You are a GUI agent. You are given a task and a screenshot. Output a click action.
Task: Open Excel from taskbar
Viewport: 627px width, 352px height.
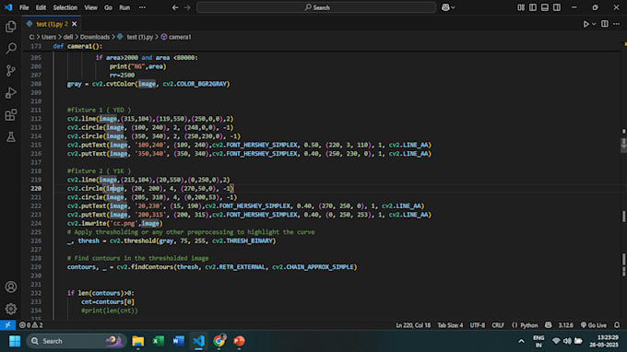pyautogui.click(x=159, y=341)
